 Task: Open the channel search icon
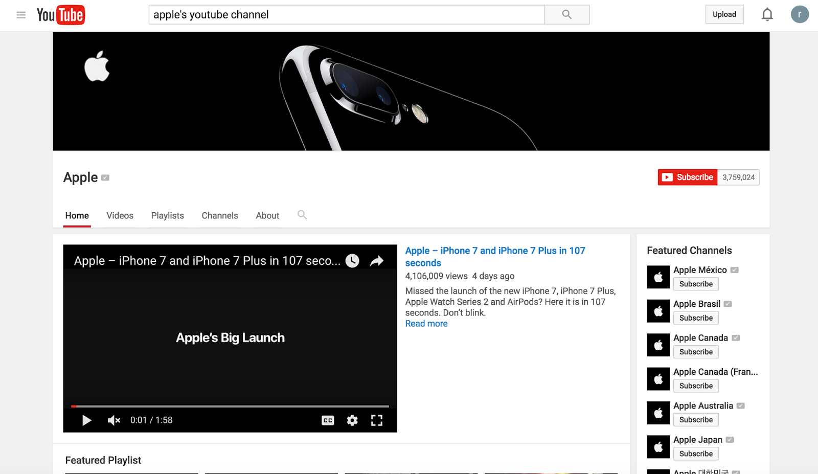tap(302, 215)
